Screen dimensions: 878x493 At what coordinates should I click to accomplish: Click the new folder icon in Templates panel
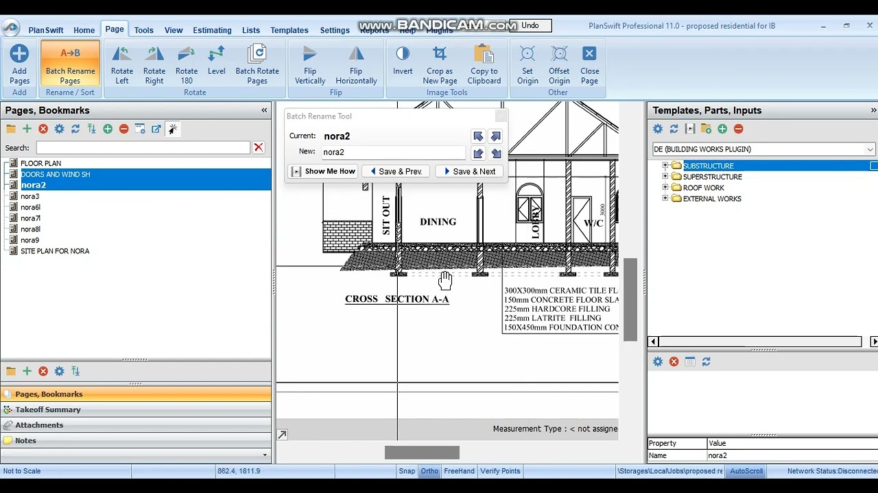click(706, 129)
